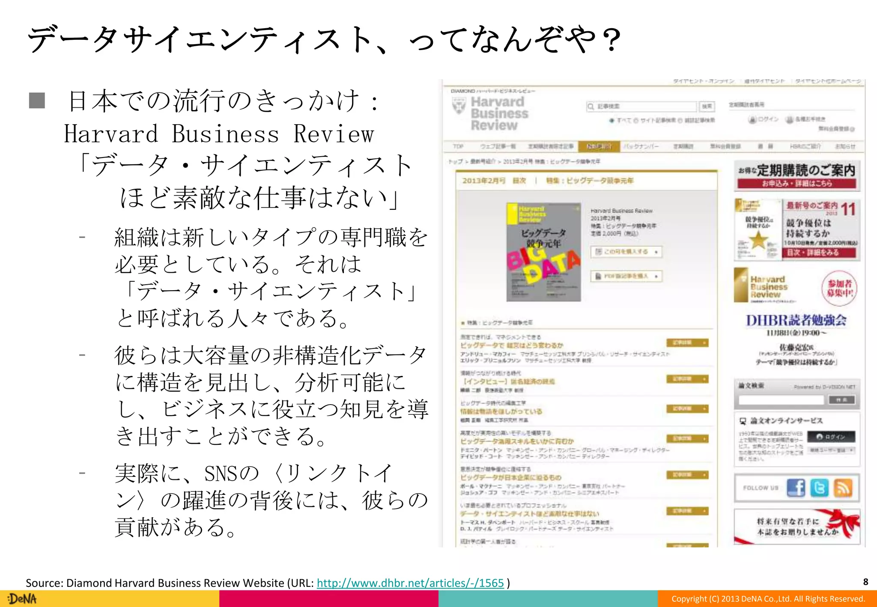Click the この号を購入する button
The height and width of the screenshot is (607, 877).
click(626, 252)
